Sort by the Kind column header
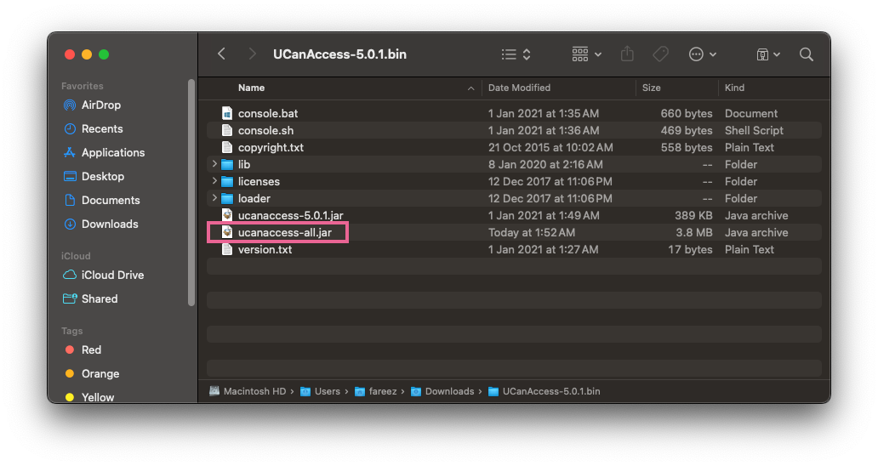Screen dimensions: 878x466 click(x=734, y=88)
